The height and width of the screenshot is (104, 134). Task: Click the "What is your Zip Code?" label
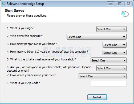click(23, 83)
